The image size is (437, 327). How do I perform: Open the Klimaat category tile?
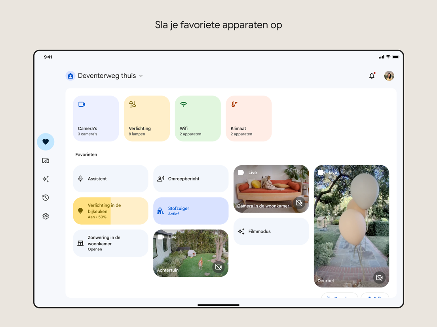249,118
